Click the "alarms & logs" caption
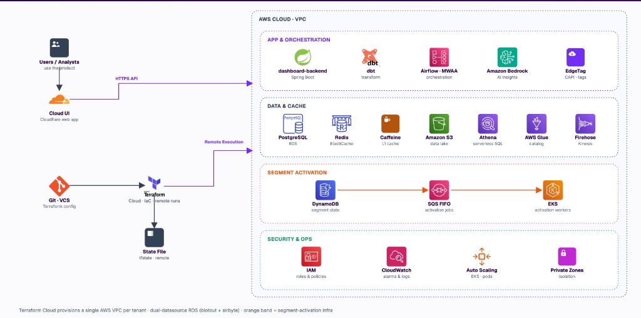This screenshot has height=318, width=641. pos(396,277)
